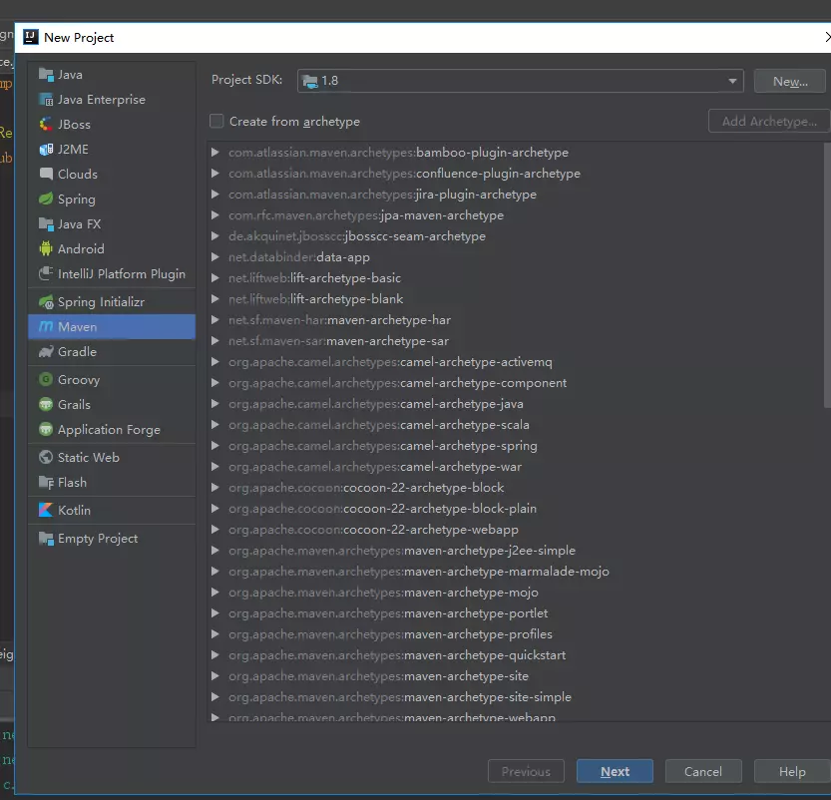This screenshot has width=831, height=800.
Task: Click the IntelliJ logo in title bar
Action: (31, 37)
